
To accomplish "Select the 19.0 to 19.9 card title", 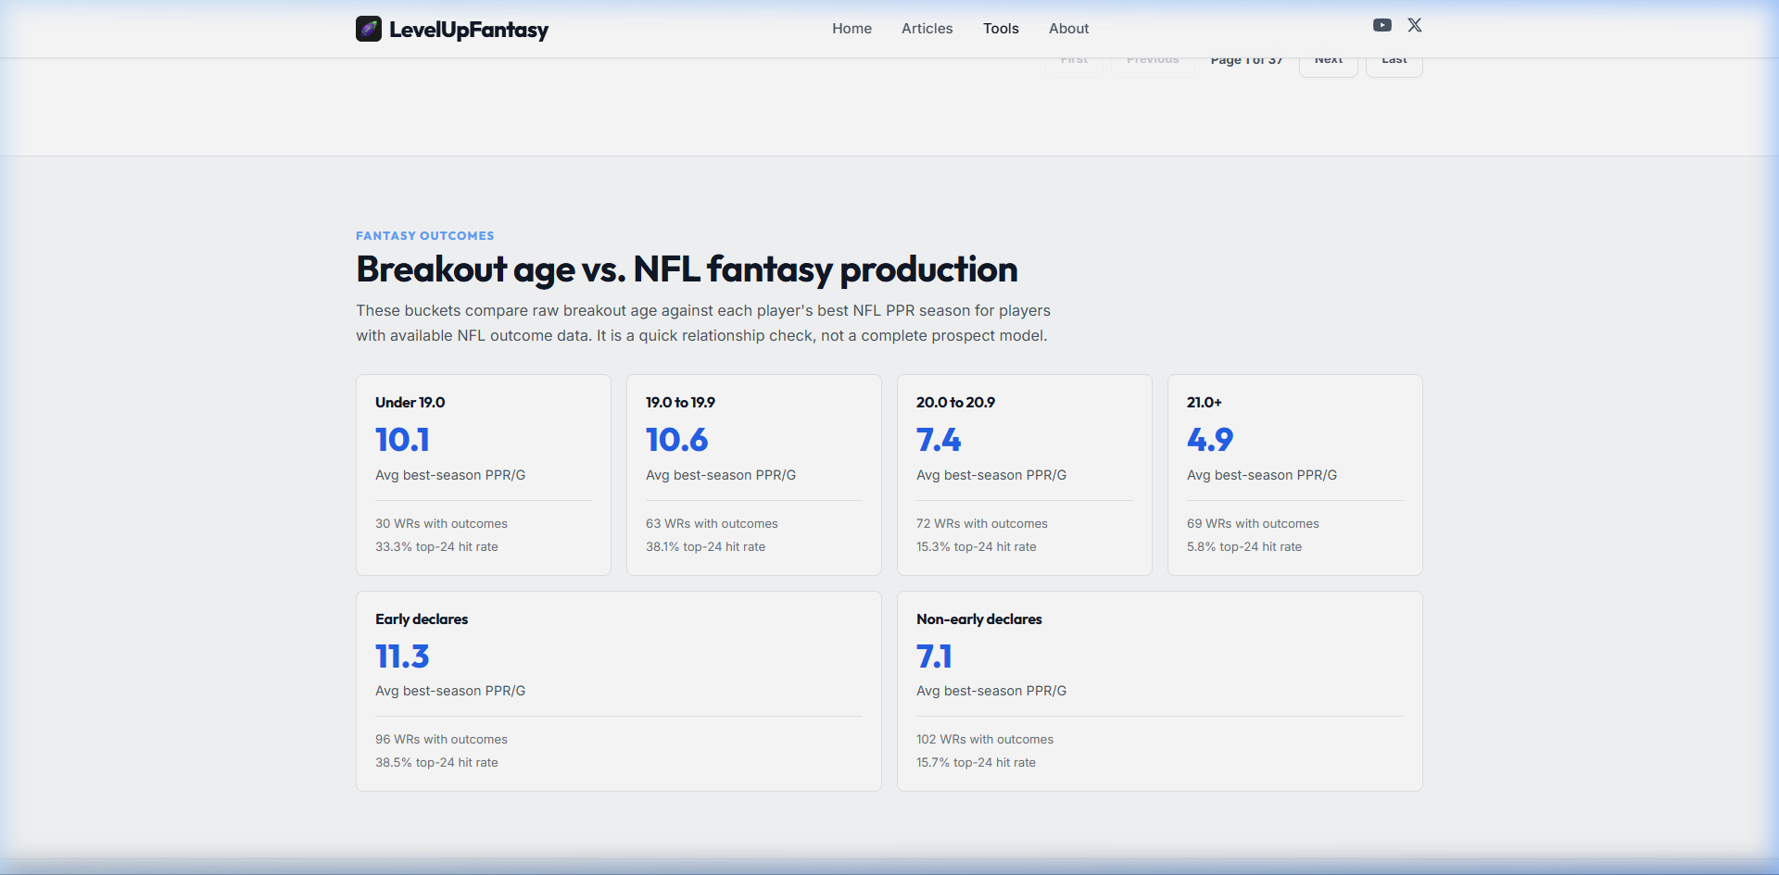I will click(680, 403).
